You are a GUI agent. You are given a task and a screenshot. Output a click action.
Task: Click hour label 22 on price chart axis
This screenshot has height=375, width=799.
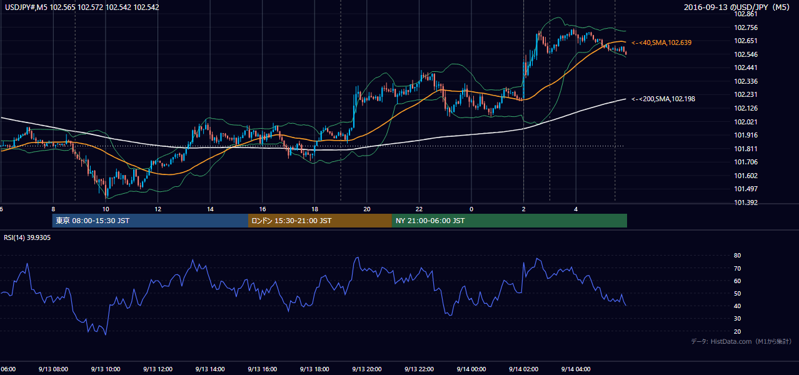419,209
